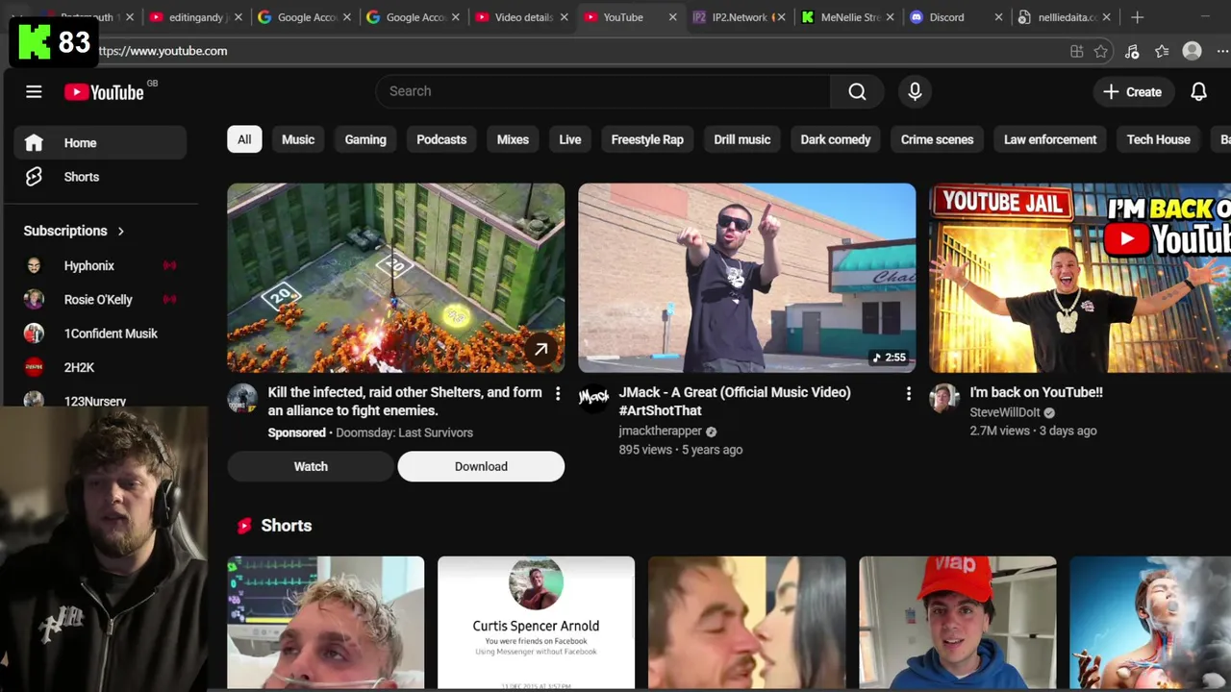
Task: Open a new browser tab
Action: pyautogui.click(x=1137, y=17)
